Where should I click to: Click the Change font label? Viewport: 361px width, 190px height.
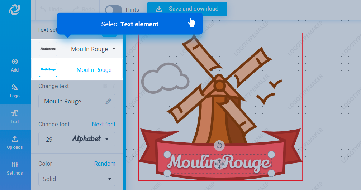pyautogui.click(x=54, y=124)
